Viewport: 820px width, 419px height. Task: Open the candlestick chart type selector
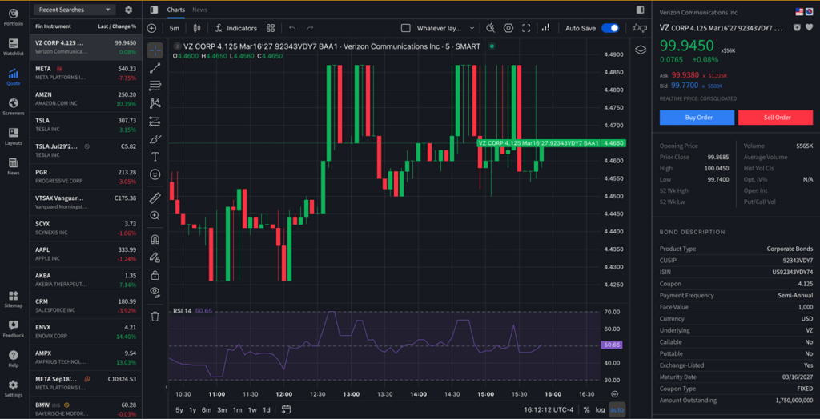click(197, 28)
